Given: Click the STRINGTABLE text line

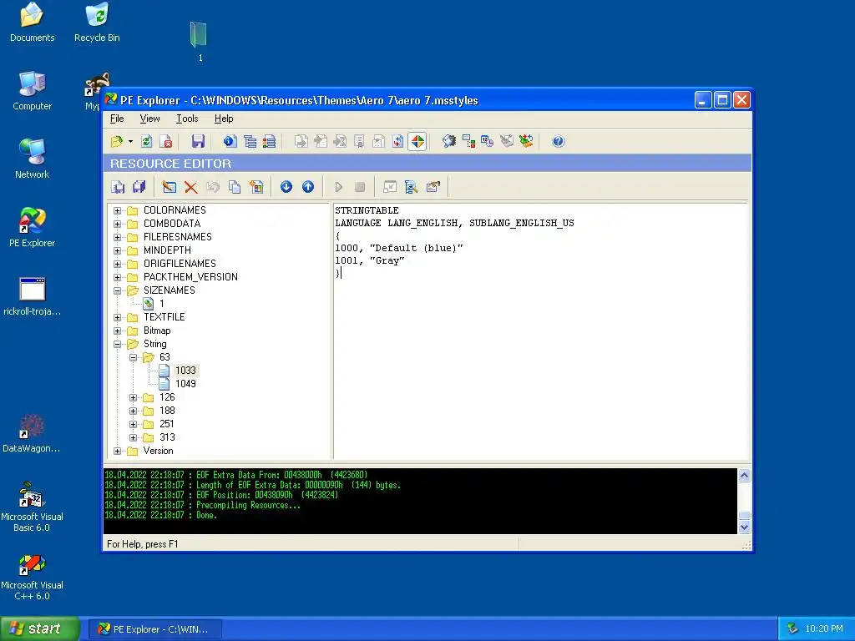Looking at the screenshot, I should point(367,210).
